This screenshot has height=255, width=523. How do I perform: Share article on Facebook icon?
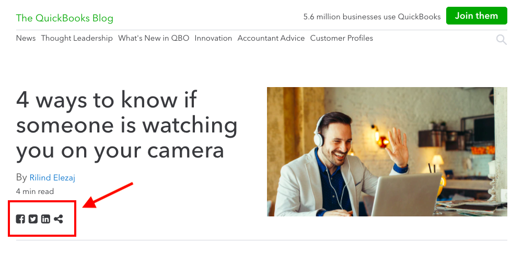[x=20, y=219]
